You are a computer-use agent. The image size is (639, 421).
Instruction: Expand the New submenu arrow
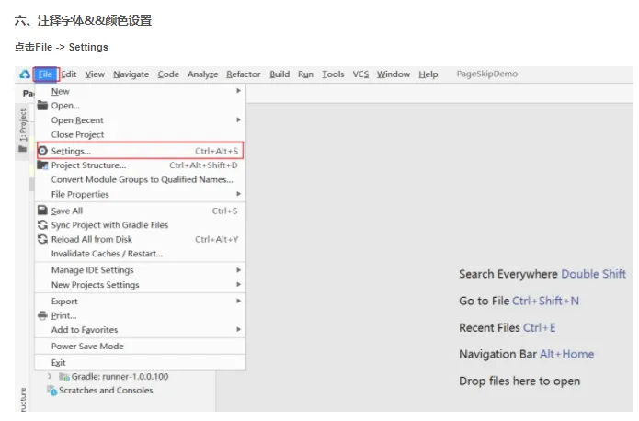(238, 91)
